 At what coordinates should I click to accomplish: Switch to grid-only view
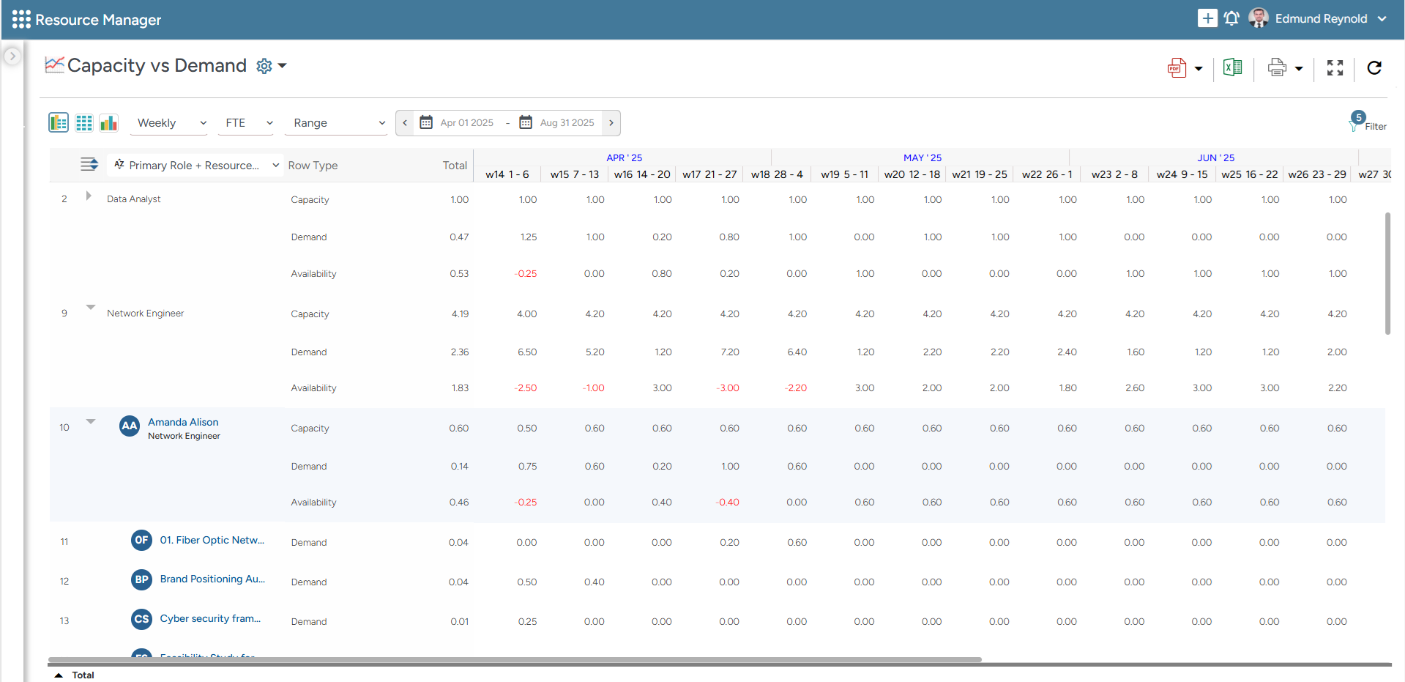(84, 123)
